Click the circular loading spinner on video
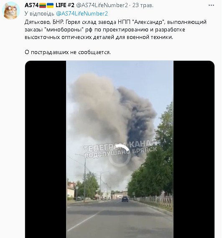The image size is (222, 238). click(120, 155)
